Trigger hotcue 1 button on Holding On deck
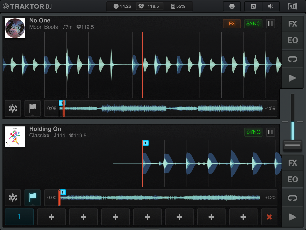 (19, 217)
